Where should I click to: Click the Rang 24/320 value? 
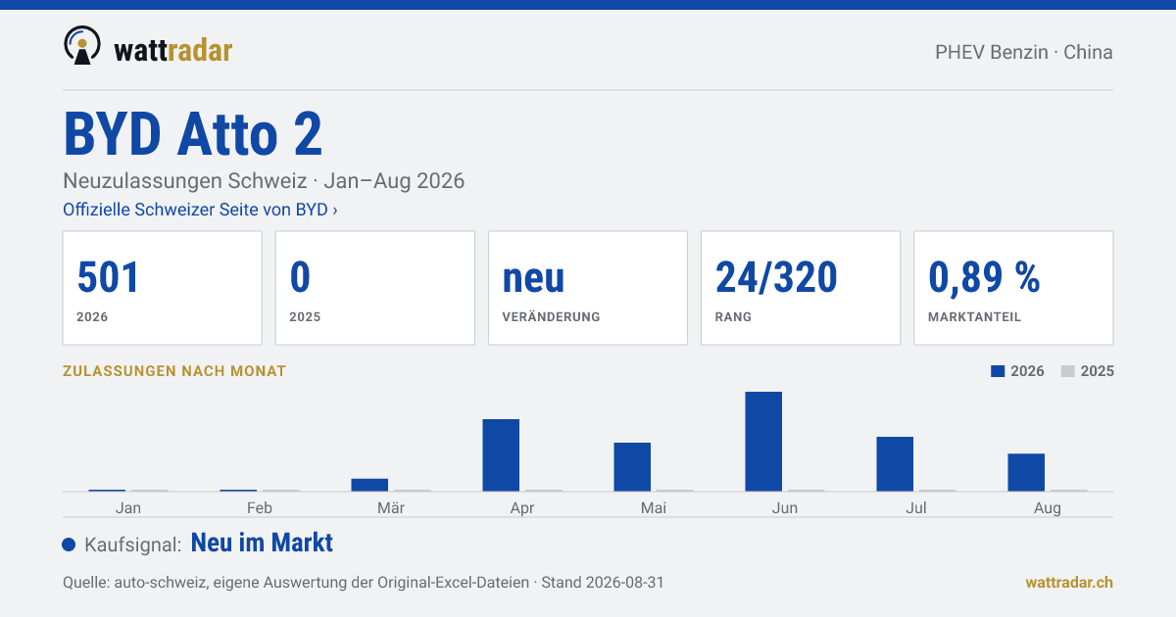(x=776, y=278)
